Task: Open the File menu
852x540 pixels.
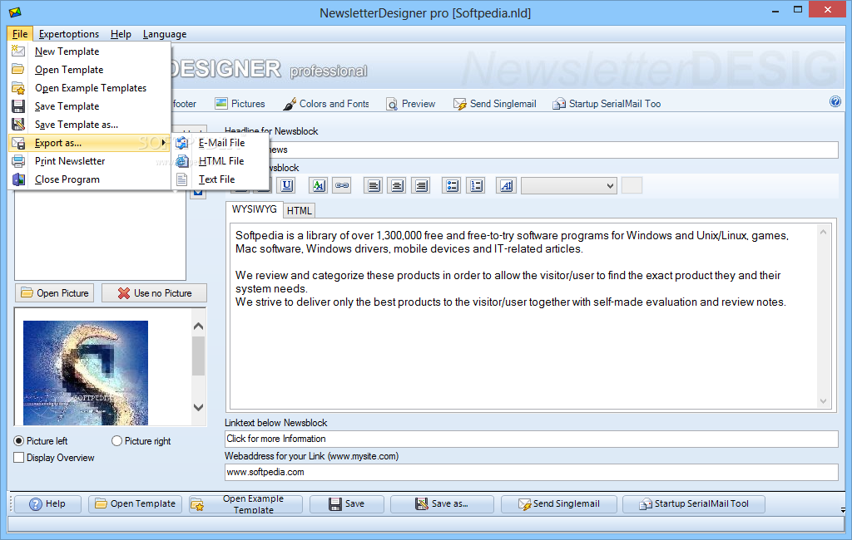Action: (20, 34)
